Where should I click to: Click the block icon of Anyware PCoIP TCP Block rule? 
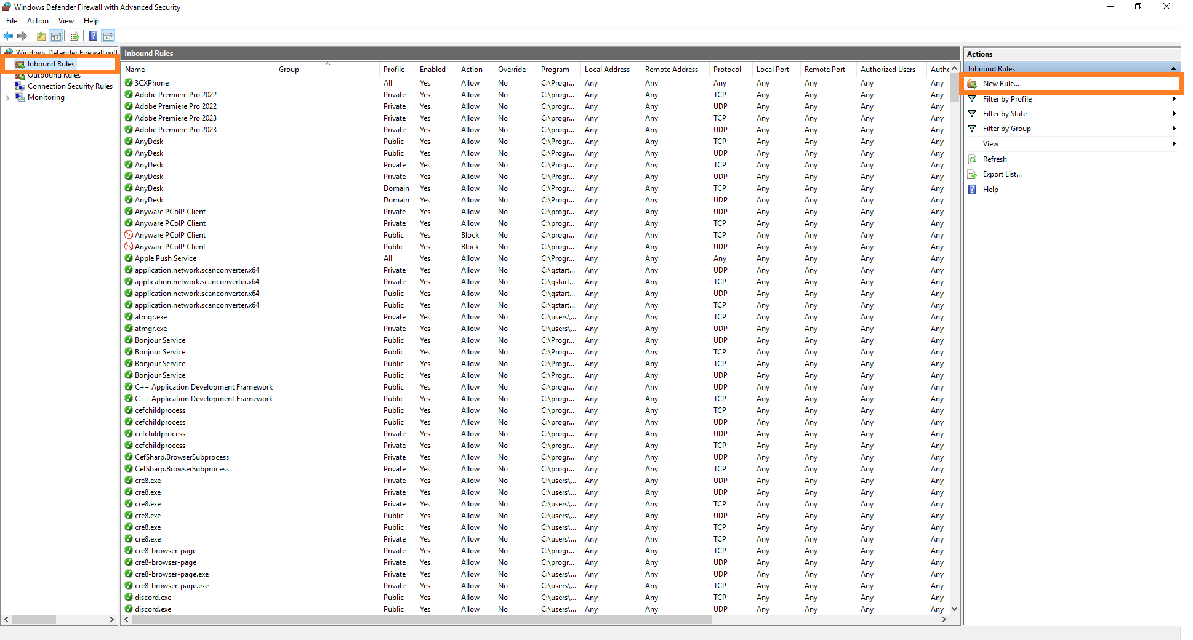pos(129,234)
